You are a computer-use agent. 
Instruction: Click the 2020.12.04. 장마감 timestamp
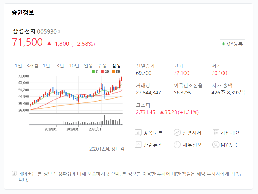[107, 149]
